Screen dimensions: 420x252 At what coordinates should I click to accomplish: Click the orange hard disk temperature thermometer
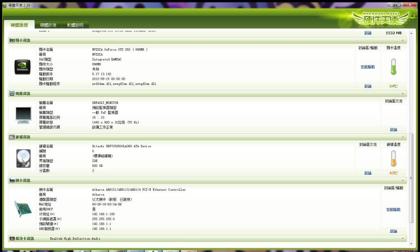pos(394,158)
